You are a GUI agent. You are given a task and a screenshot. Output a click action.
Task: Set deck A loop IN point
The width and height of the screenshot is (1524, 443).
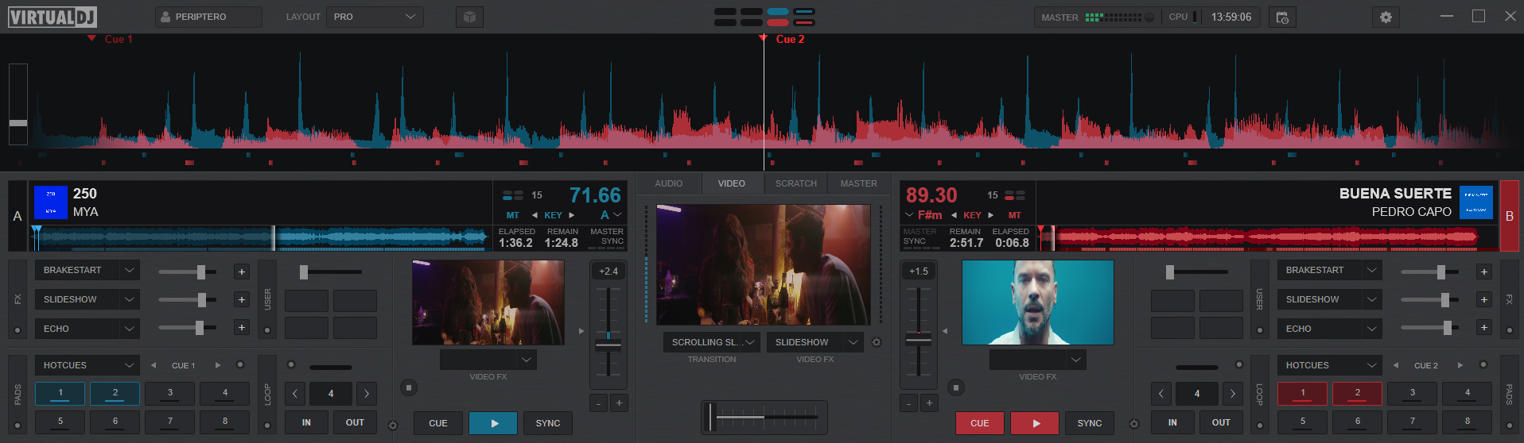coord(306,422)
